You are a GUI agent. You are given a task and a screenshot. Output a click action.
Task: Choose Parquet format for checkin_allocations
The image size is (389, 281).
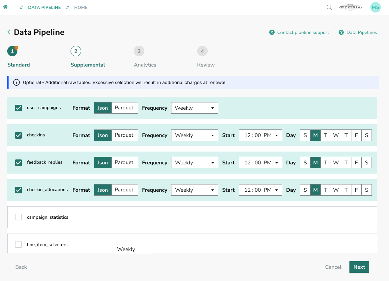coord(125,190)
